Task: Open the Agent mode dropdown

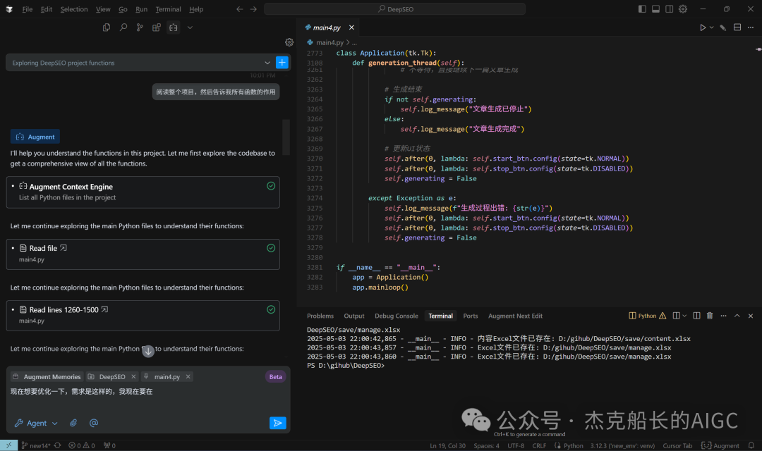Action: pos(37,424)
